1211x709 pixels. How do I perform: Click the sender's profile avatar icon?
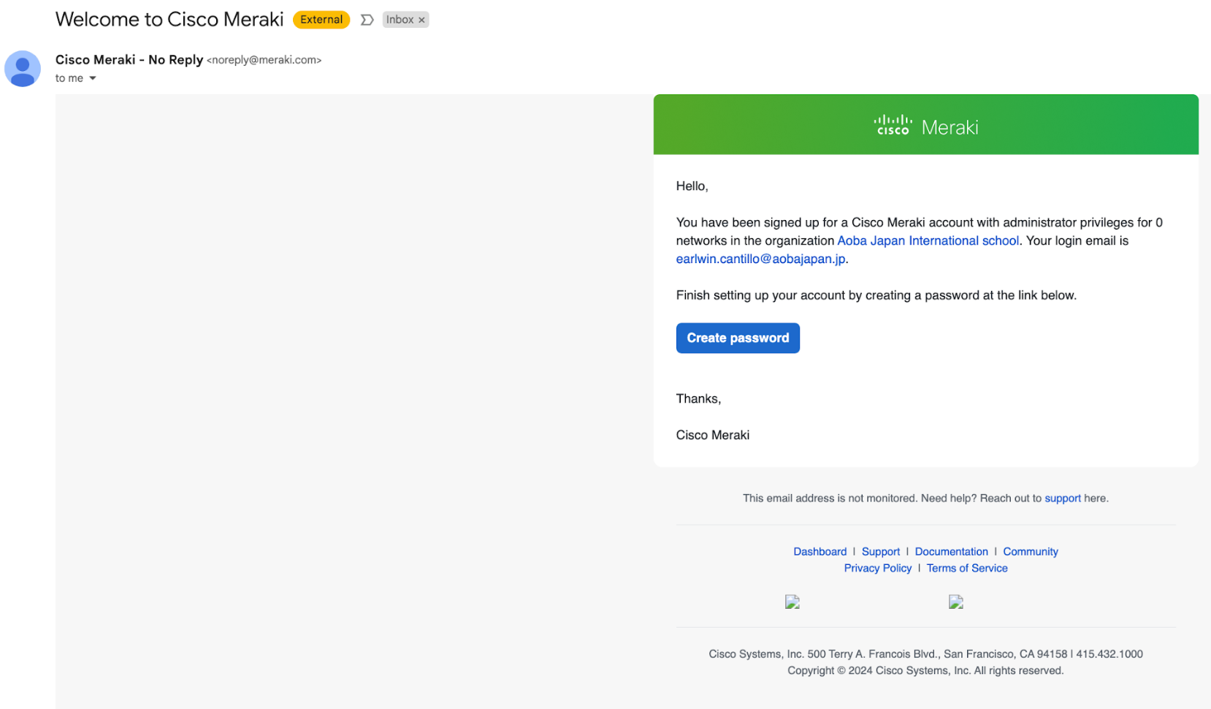pos(22,69)
